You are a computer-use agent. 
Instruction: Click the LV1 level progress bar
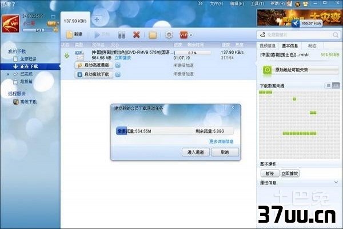point(37,30)
